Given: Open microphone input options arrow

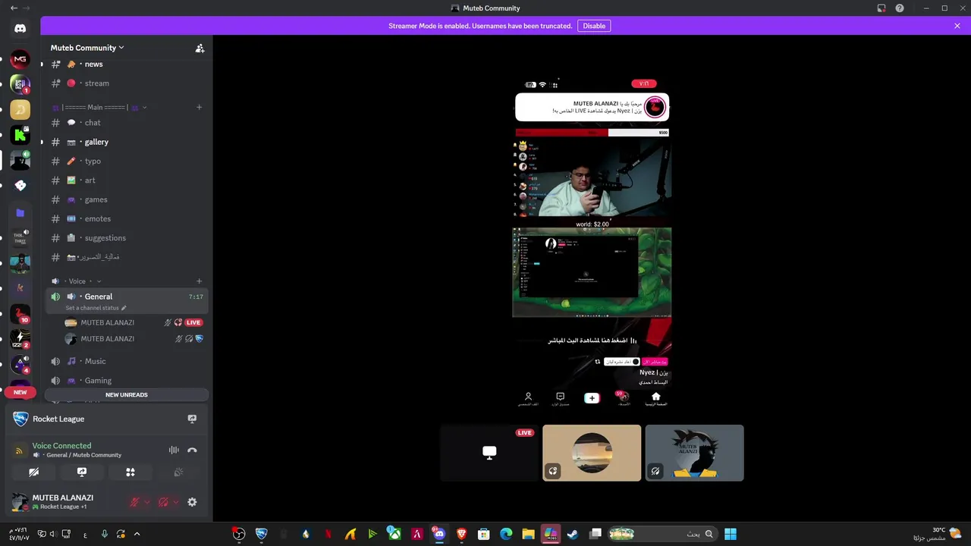Looking at the screenshot, I should point(147,502).
